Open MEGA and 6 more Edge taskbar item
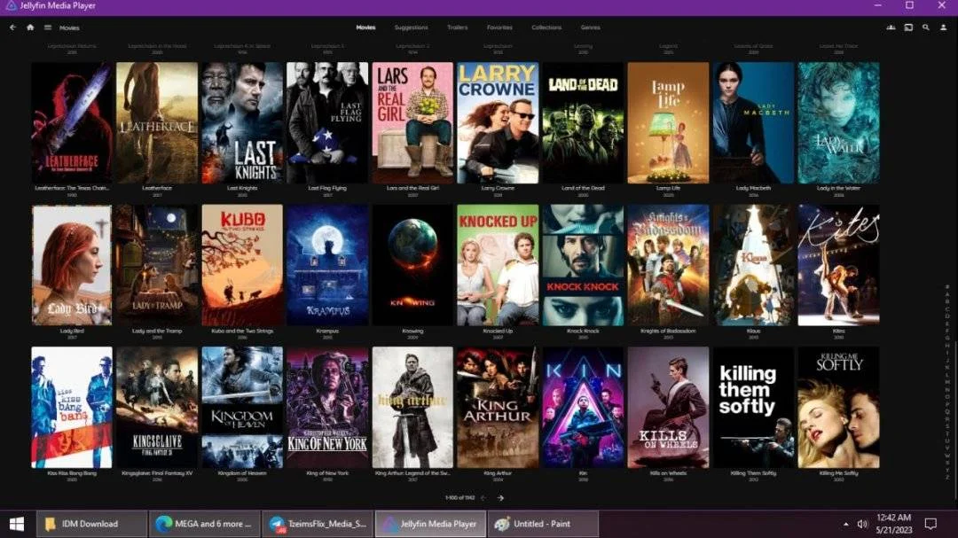958x538 pixels. tap(205, 524)
